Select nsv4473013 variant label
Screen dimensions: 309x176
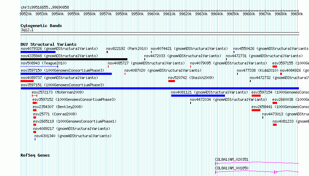(x=285, y=114)
